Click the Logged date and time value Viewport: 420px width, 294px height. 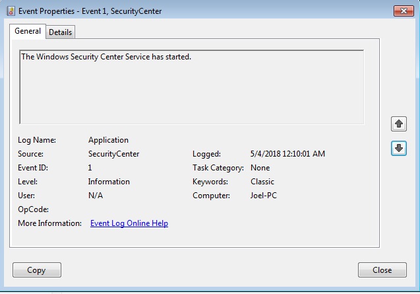pyautogui.click(x=287, y=154)
